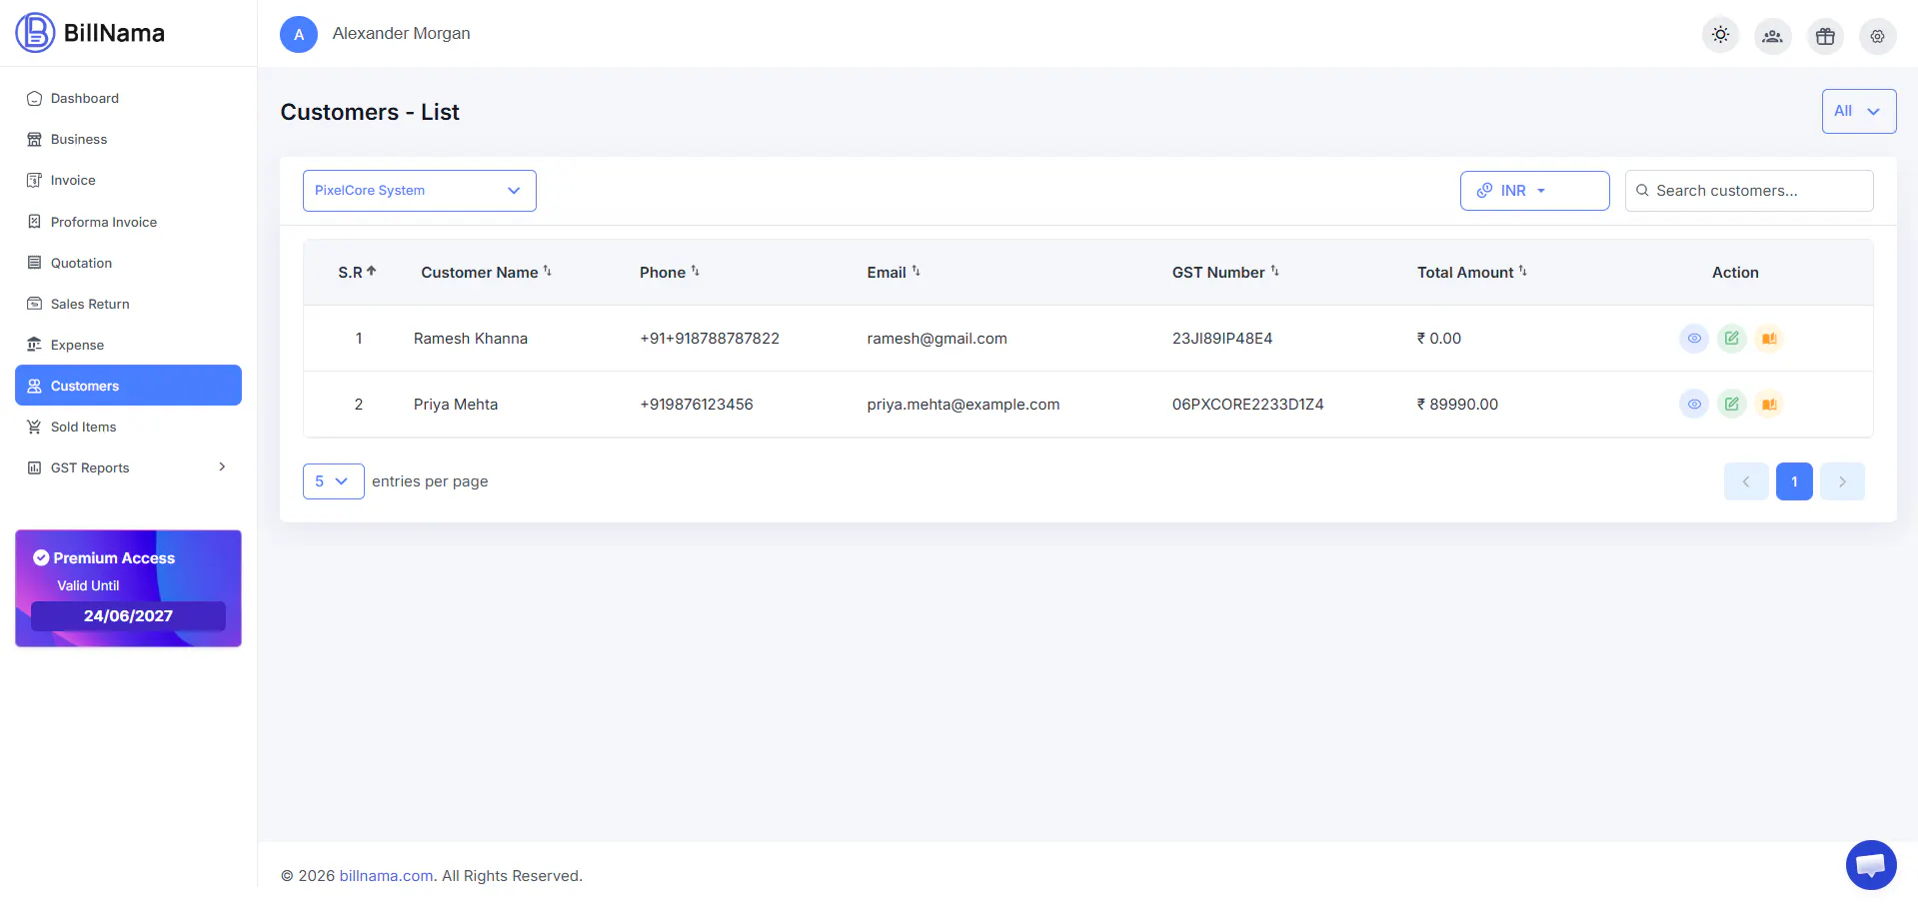Change the entries per page dropdown
The height and width of the screenshot is (908, 1918).
[333, 481]
